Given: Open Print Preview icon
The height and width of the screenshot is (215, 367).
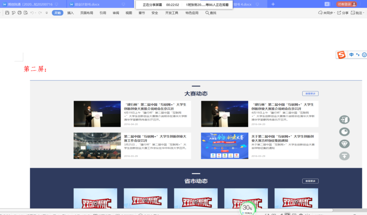Looking at the screenshot, I should (x=26, y=13).
